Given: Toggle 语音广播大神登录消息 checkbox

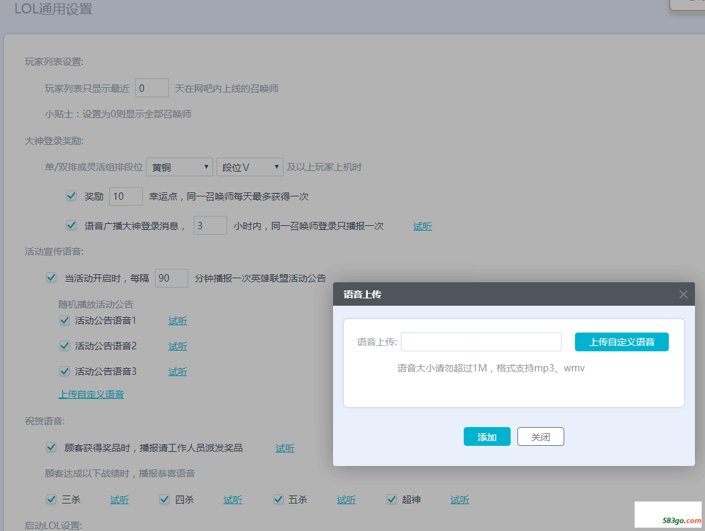Looking at the screenshot, I should tap(71, 225).
